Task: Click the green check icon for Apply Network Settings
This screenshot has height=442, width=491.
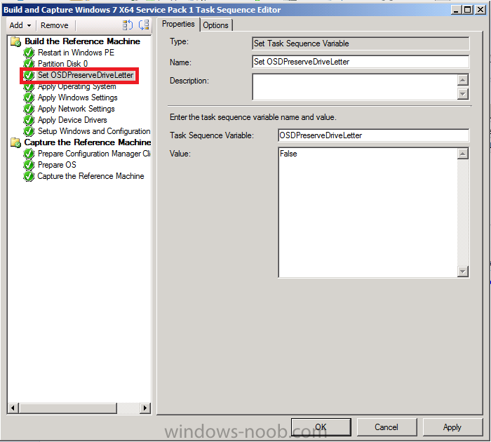Action: (29, 109)
